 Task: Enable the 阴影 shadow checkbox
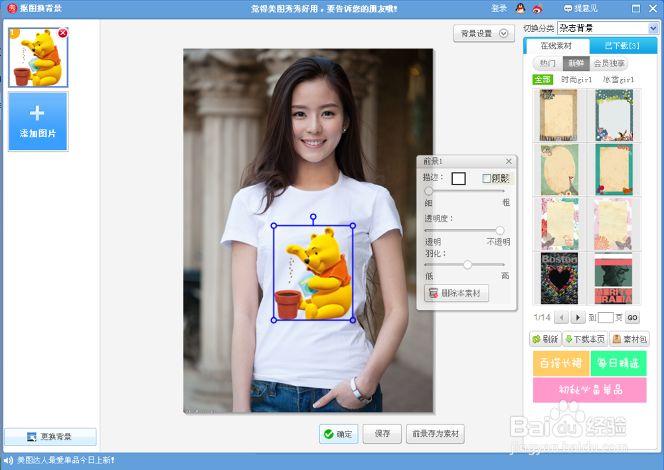click(x=487, y=179)
